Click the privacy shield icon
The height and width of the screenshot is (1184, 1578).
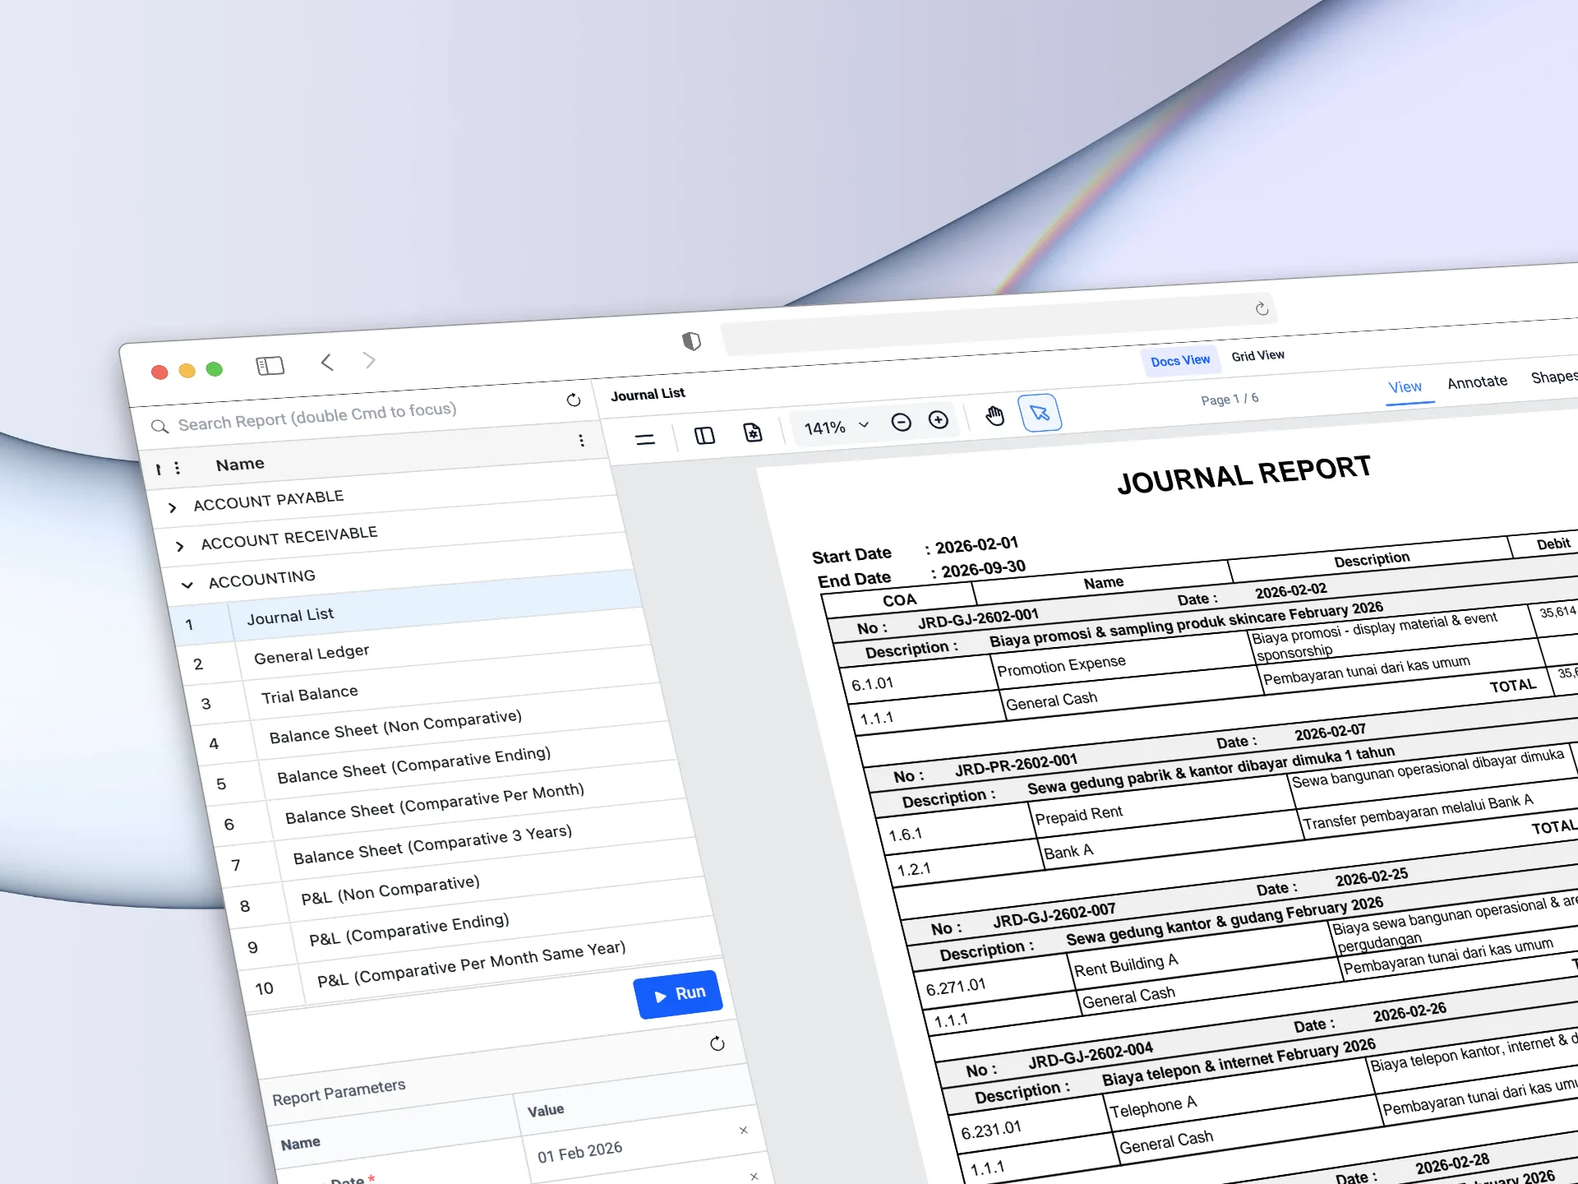(x=692, y=340)
